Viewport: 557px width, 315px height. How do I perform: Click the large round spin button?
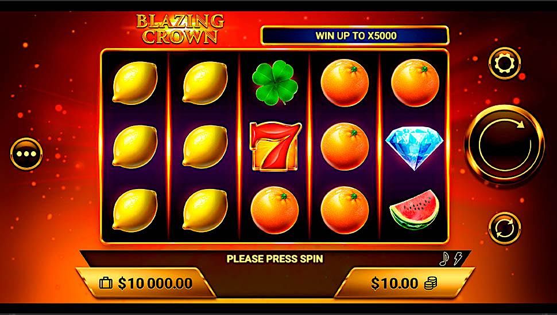tap(504, 144)
